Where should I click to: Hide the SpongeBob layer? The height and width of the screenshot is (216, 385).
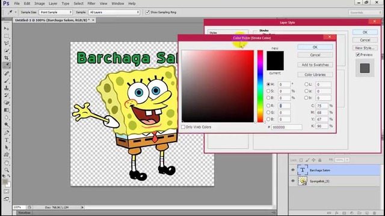click(x=293, y=181)
